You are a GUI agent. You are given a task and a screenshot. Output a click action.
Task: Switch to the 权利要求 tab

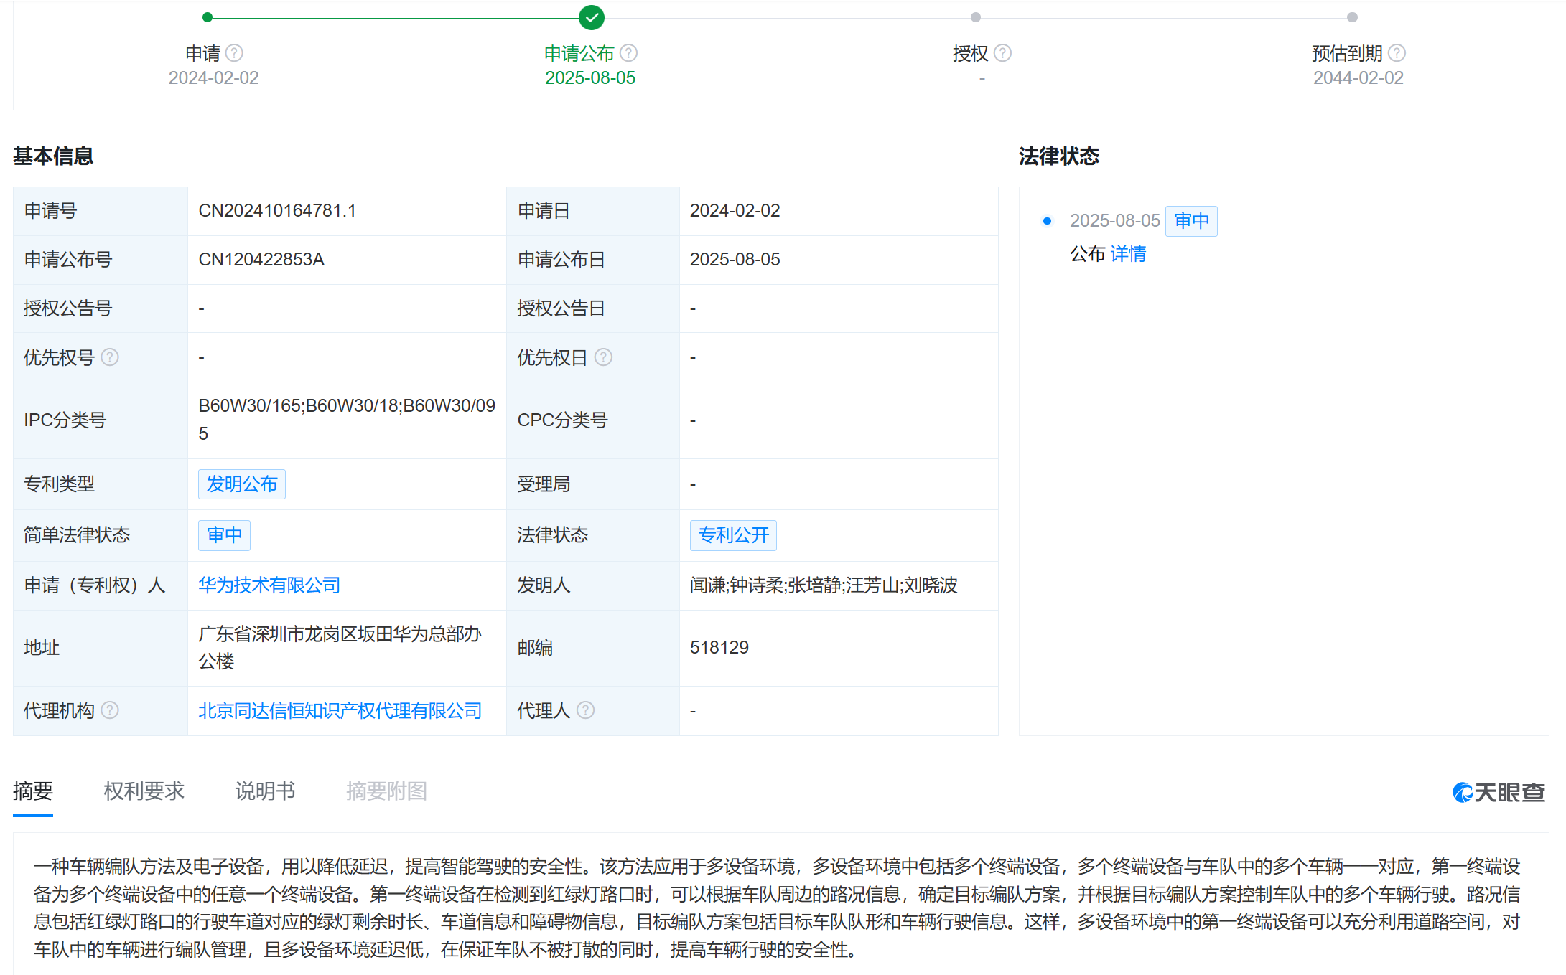coord(144,791)
